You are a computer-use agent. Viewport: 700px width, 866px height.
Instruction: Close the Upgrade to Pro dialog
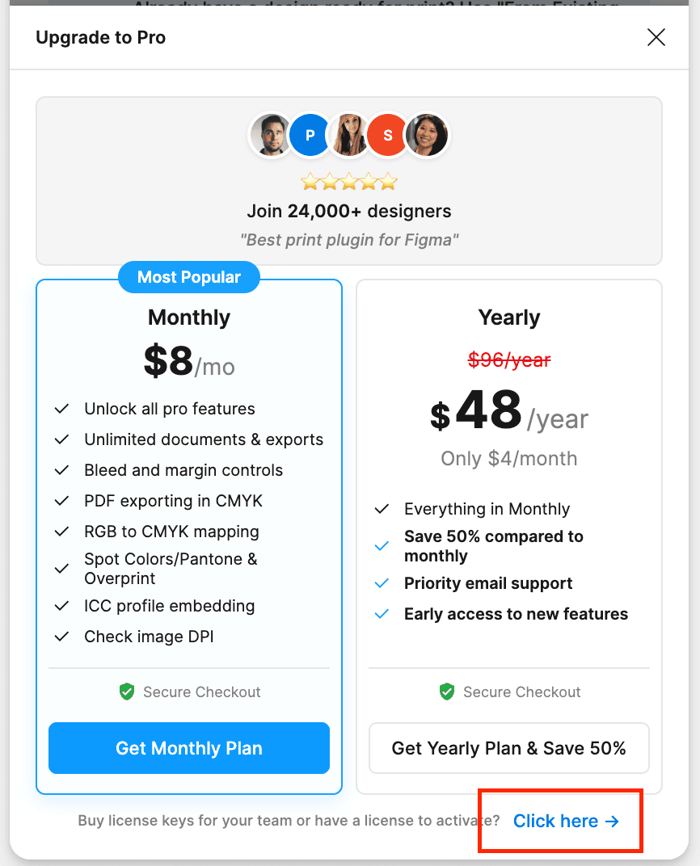656,37
